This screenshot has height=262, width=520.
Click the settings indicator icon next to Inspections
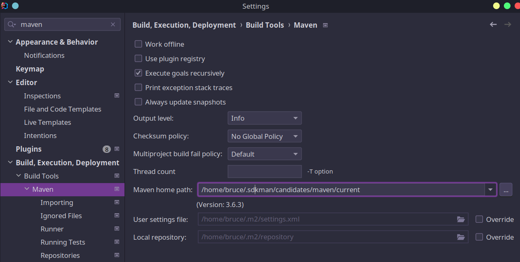coord(117,95)
